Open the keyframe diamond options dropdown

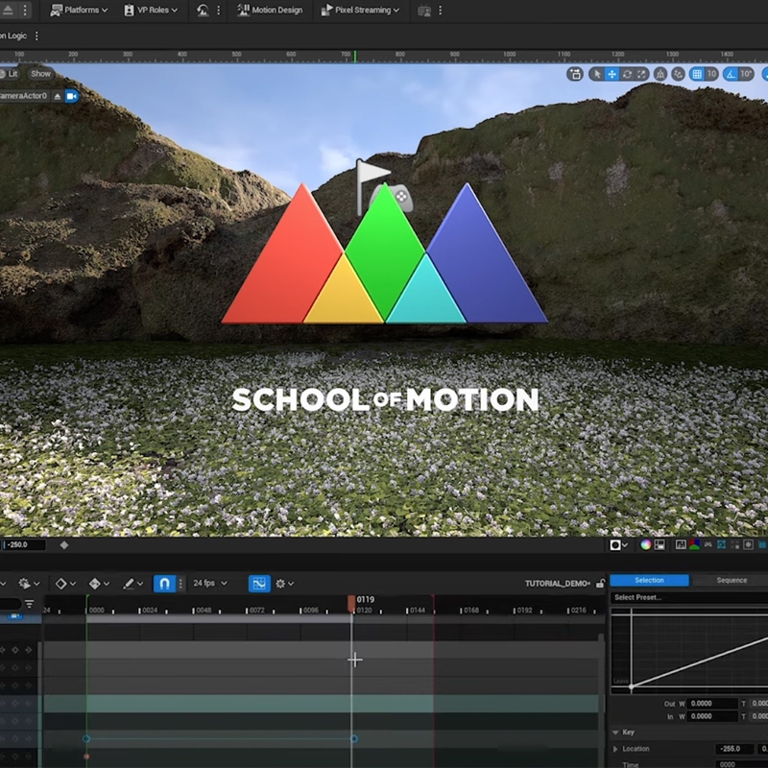pos(65,584)
